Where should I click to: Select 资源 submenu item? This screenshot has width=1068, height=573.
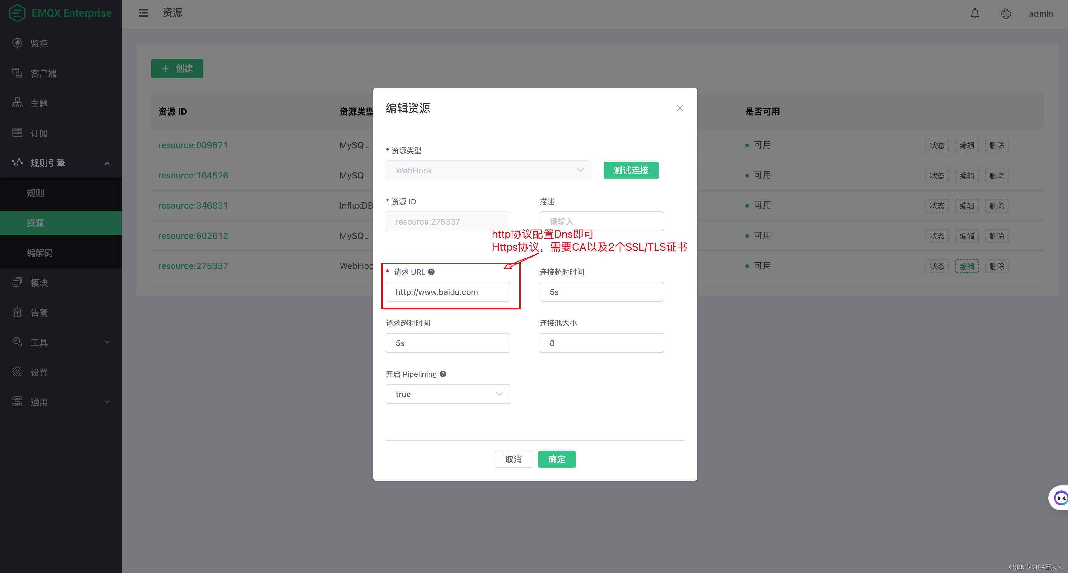pos(60,223)
